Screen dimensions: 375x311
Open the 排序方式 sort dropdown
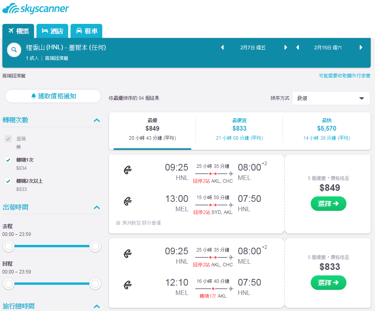point(331,98)
